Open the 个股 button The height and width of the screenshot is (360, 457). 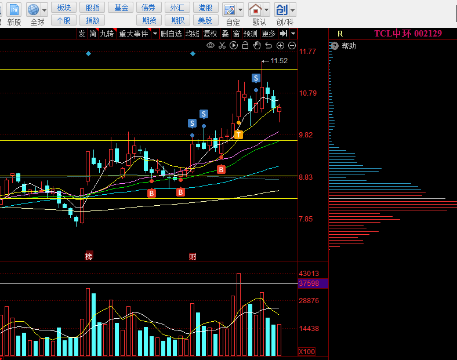pos(64,20)
